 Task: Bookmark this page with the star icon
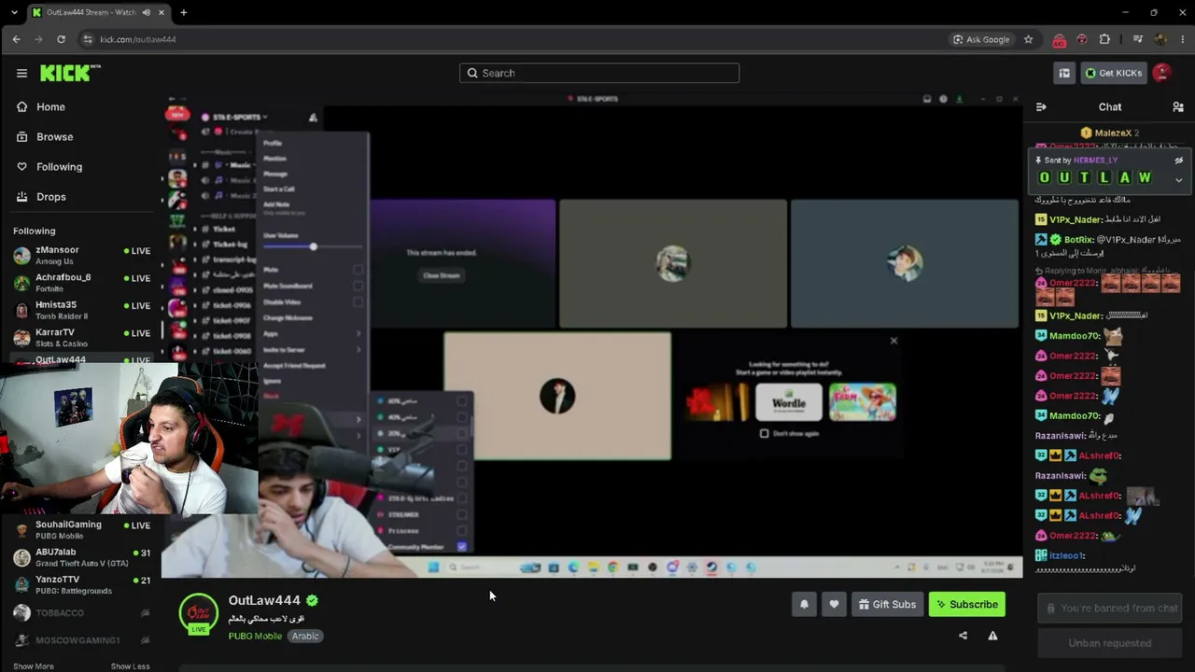[x=1028, y=39]
